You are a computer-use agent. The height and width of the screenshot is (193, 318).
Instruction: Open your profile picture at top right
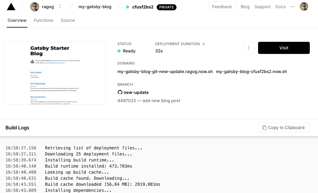pos(304,6)
